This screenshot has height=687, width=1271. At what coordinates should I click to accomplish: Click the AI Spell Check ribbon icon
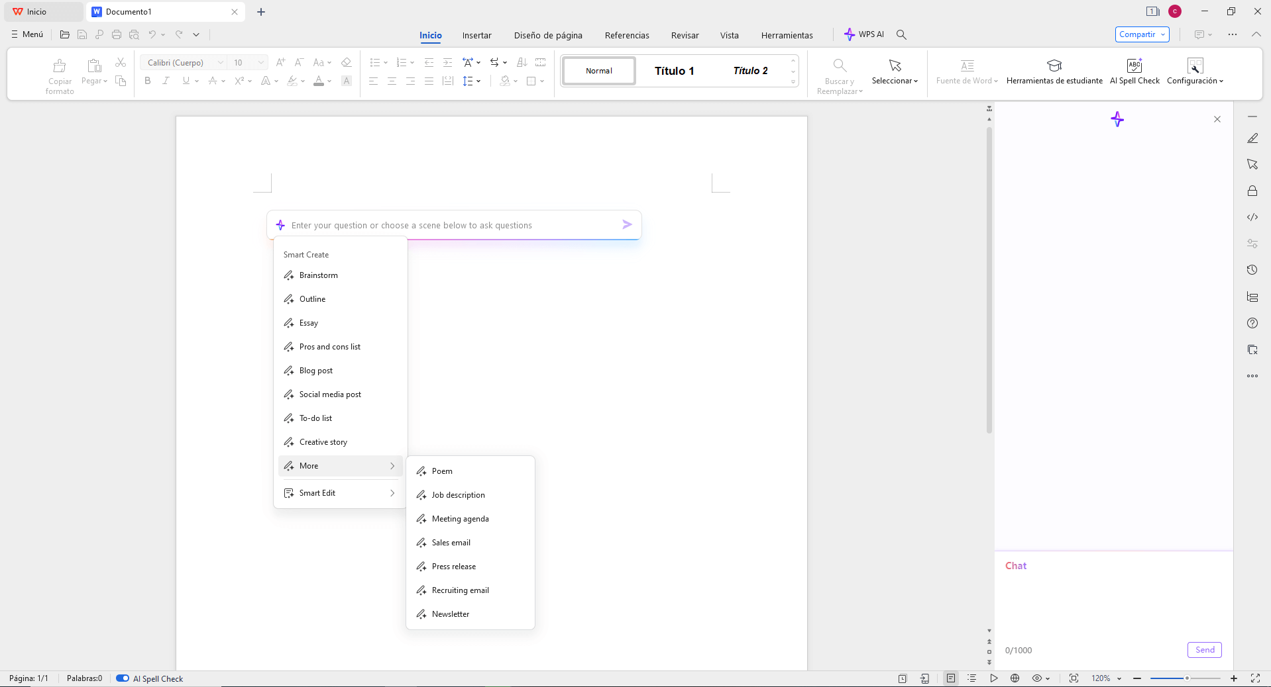1134,66
